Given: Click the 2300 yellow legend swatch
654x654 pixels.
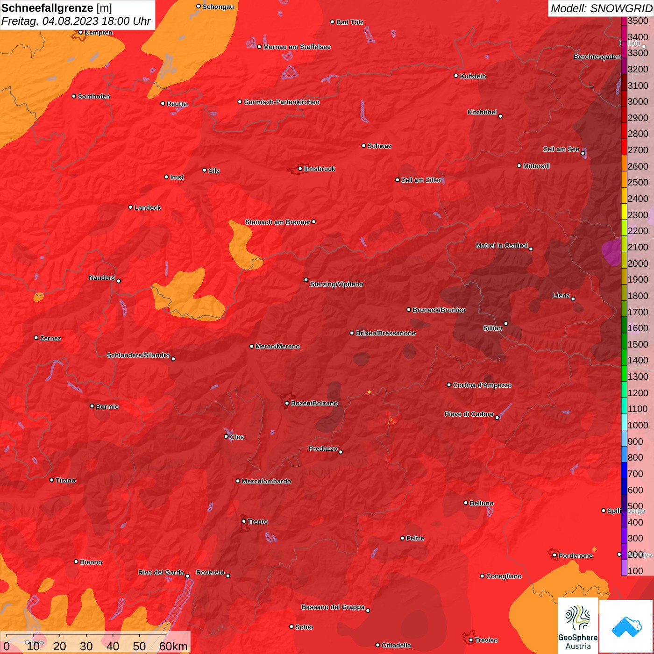Looking at the screenshot, I should click(624, 212).
